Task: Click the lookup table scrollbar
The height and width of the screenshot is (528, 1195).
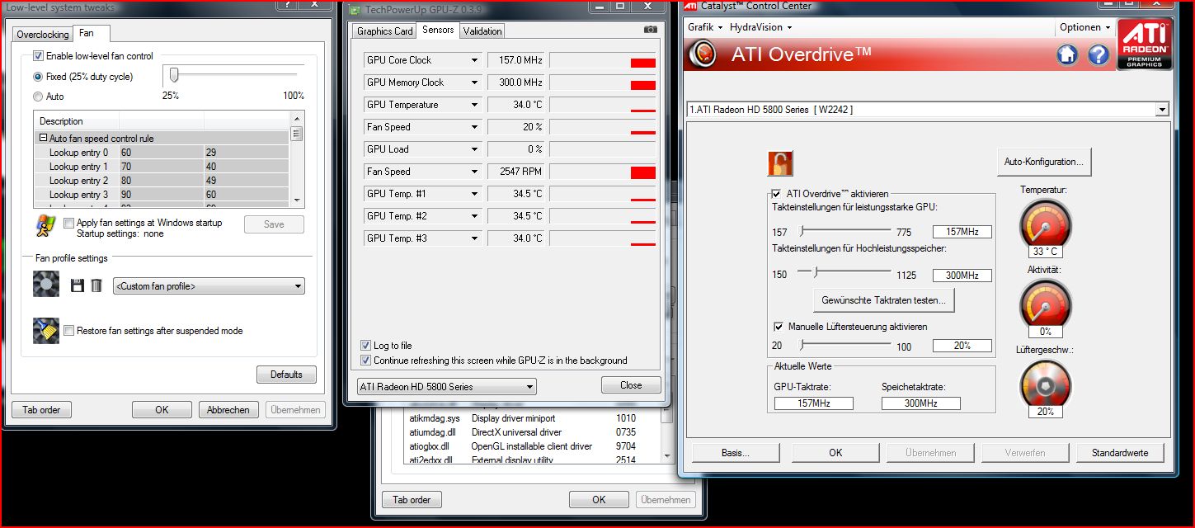Action: click(x=296, y=158)
